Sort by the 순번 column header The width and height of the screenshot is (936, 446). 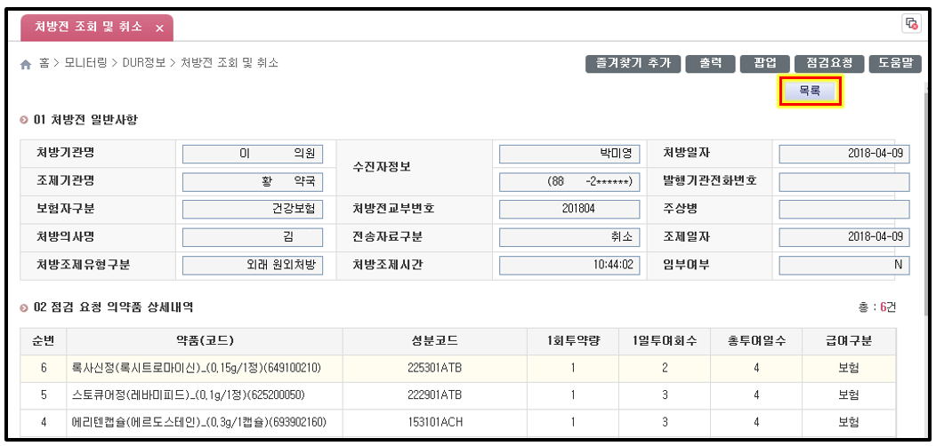[x=43, y=340]
